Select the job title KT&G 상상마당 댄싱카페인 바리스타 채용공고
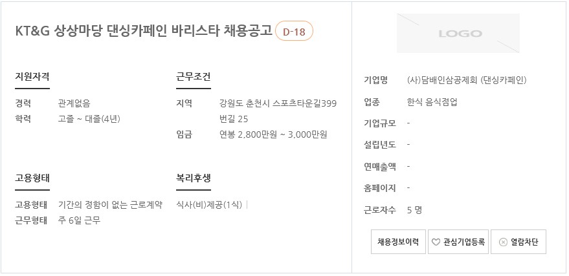 (x=144, y=31)
